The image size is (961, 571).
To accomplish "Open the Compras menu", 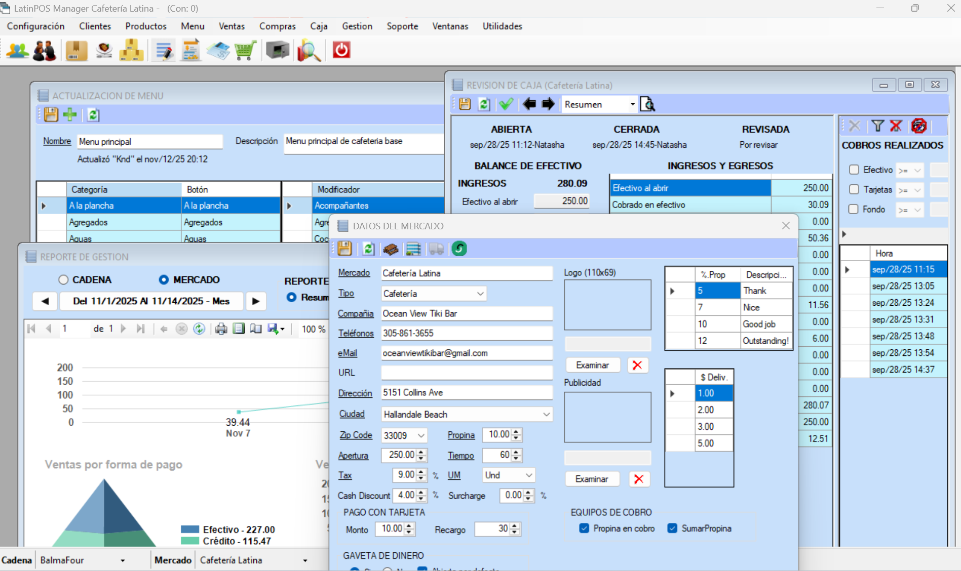I will (277, 26).
